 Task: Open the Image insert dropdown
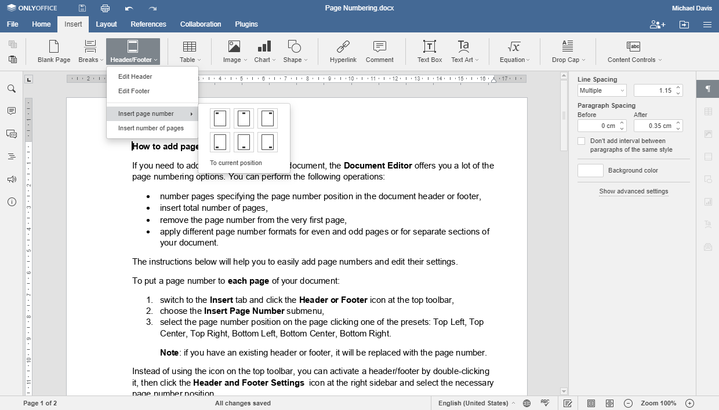235,52
